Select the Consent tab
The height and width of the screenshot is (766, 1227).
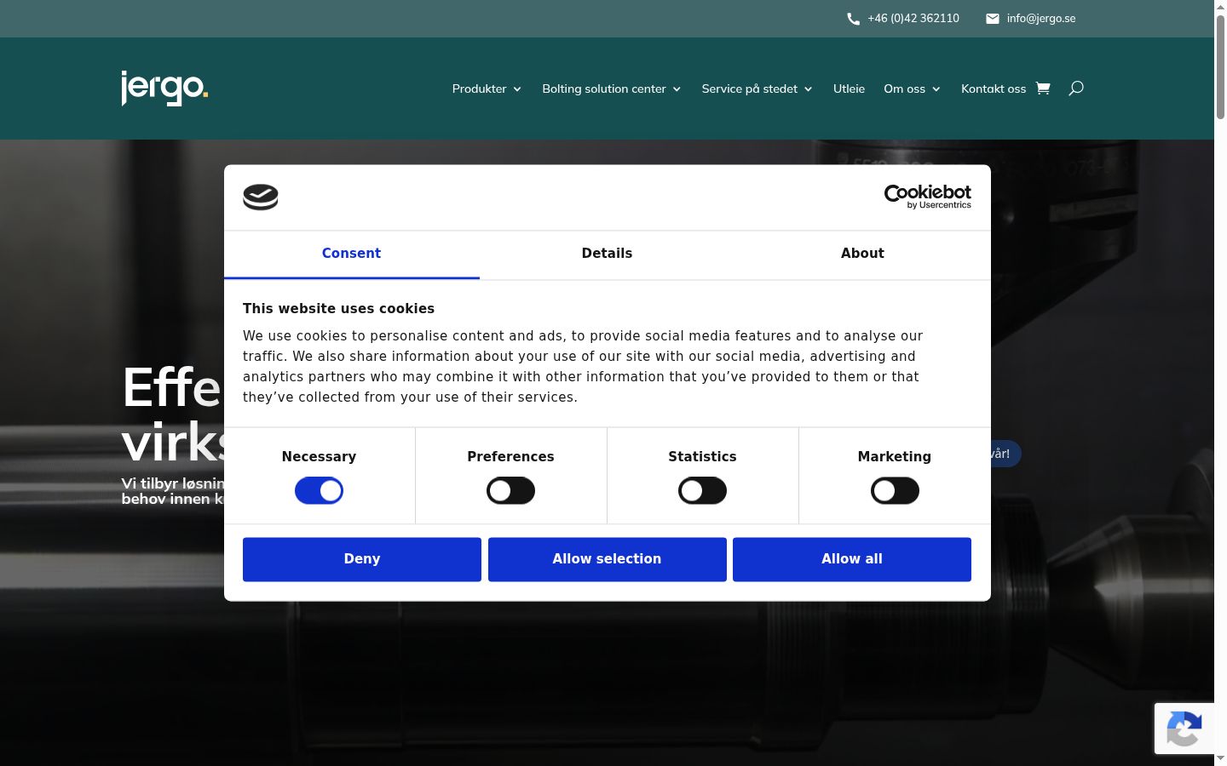coord(351,254)
